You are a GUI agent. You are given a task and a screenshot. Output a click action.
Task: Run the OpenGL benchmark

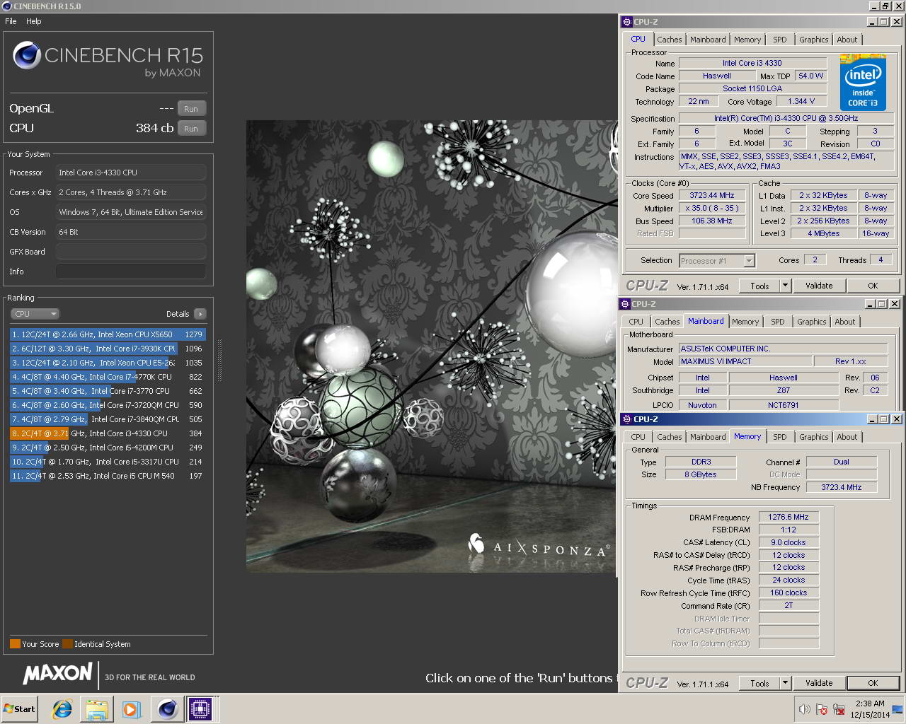pyautogui.click(x=191, y=109)
